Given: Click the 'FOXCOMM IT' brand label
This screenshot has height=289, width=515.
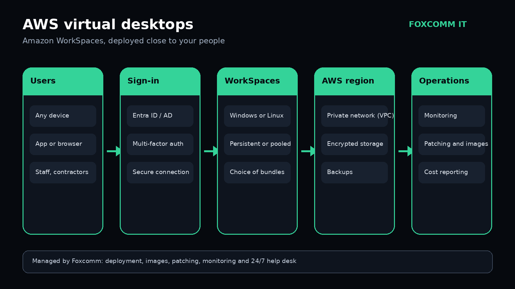Looking at the screenshot, I should (437, 24).
